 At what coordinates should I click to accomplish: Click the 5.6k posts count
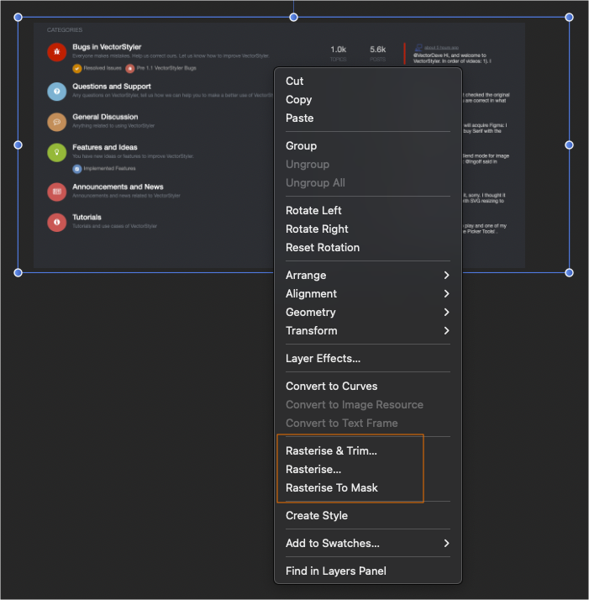[378, 50]
